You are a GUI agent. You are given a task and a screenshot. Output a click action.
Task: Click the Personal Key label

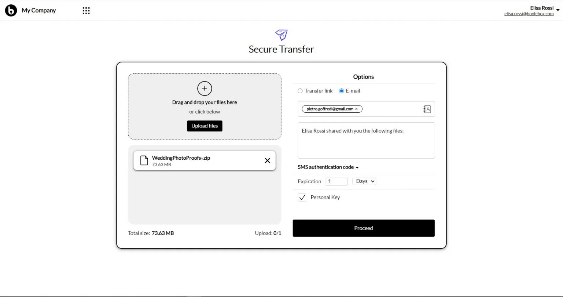(325, 198)
